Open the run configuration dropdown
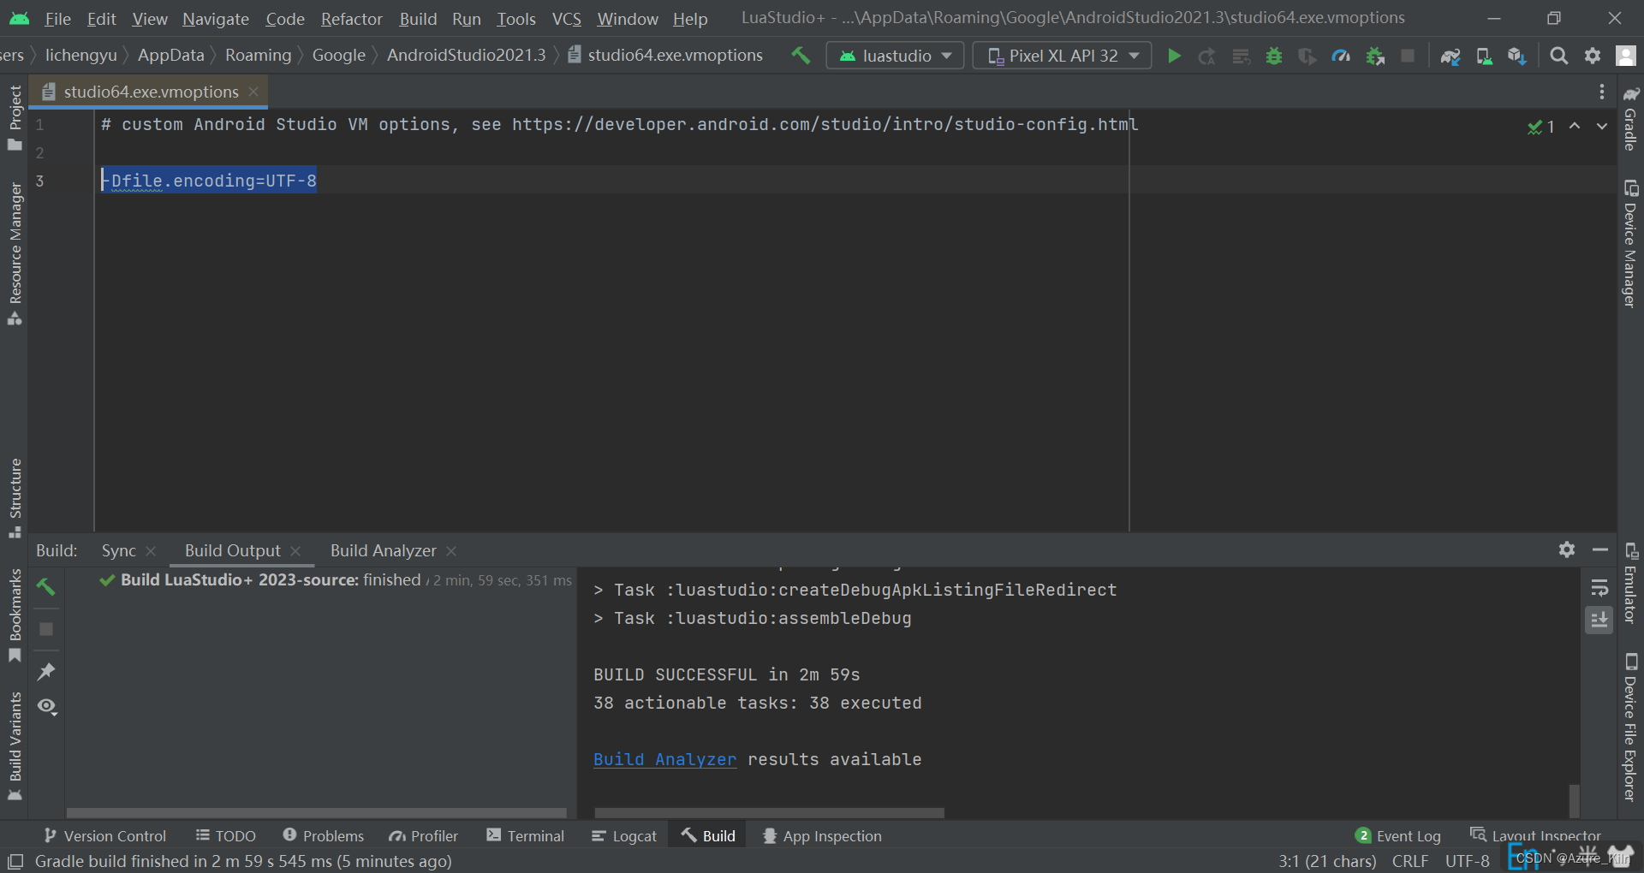Viewport: 1644px width, 873px height. coord(895,55)
